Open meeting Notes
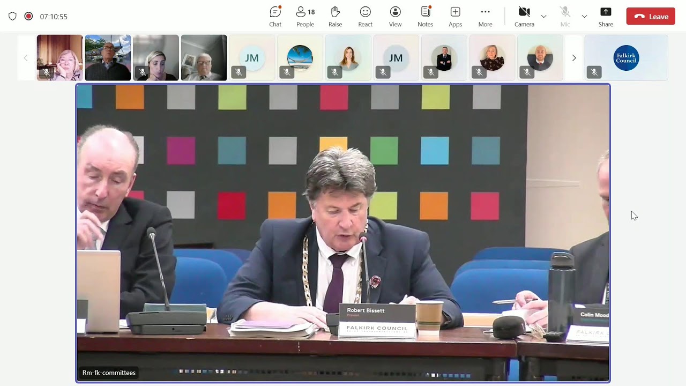The height and width of the screenshot is (386, 686). point(426,17)
